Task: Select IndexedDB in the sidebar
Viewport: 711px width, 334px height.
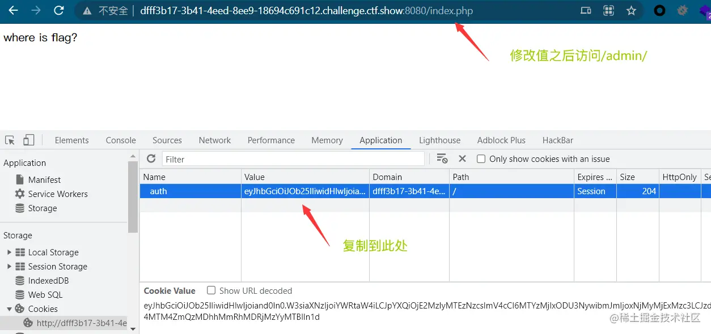Action: pos(48,280)
